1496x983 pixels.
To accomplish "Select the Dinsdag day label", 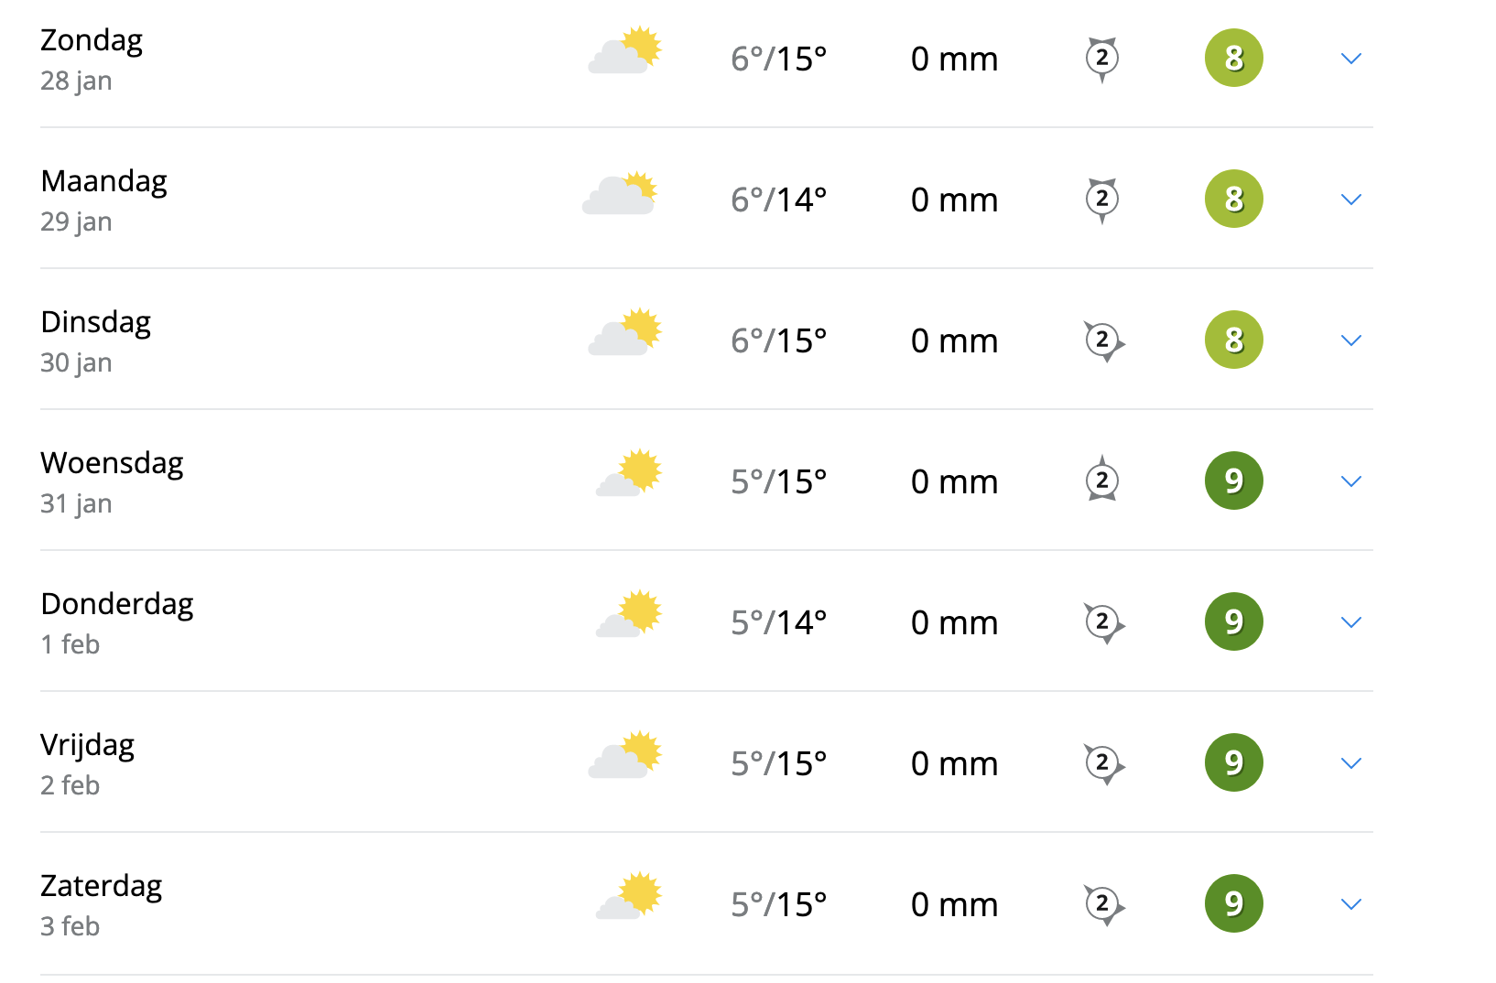I will click(x=96, y=323).
